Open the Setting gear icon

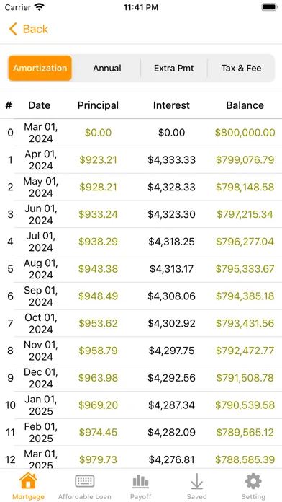pyautogui.click(x=253, y=481)
